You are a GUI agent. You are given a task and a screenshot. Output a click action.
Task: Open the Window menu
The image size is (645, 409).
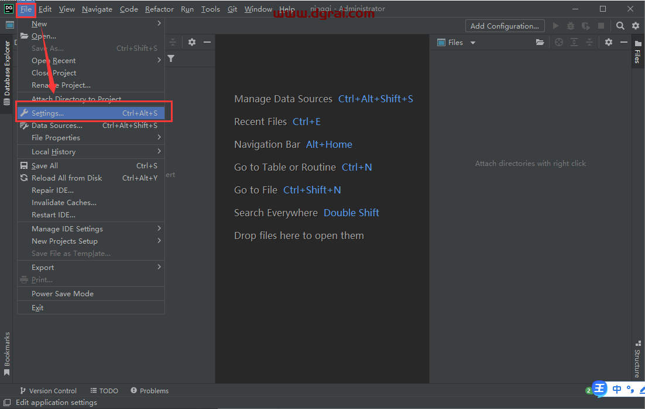point(258,9)
